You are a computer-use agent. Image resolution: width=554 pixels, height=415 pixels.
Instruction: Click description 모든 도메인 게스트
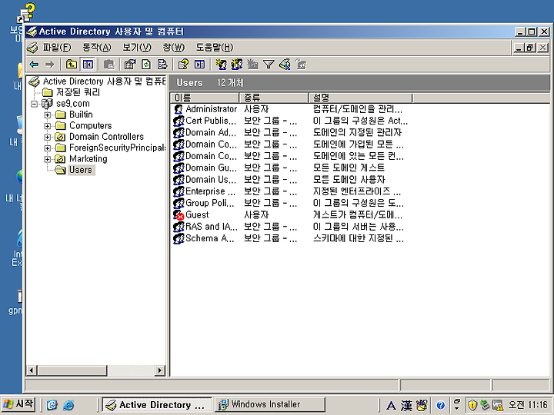349,168
